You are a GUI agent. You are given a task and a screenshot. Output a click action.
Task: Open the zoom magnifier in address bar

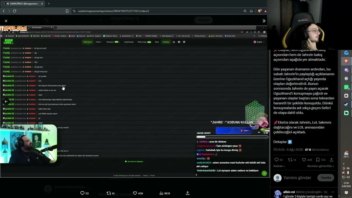(245, 11)
